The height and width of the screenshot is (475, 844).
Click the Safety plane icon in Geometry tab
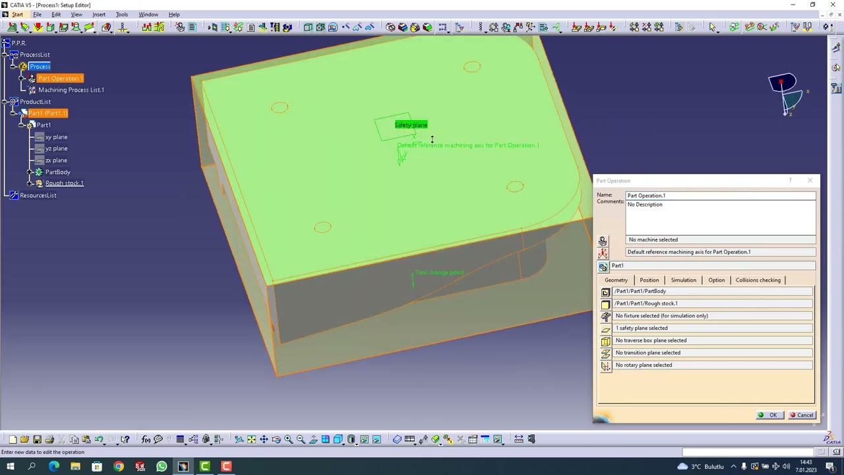point(605,329)
